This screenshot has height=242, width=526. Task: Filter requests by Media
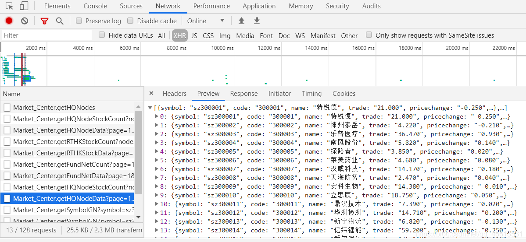[245, 35]
